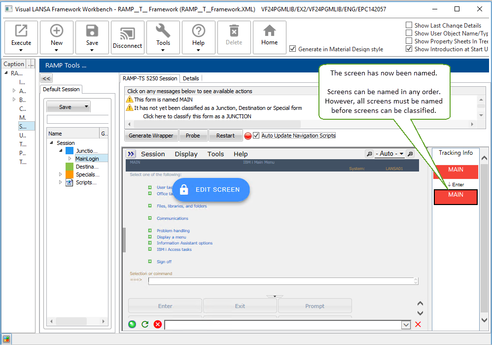Open the New dropdown arrow

tap(57, 50)
